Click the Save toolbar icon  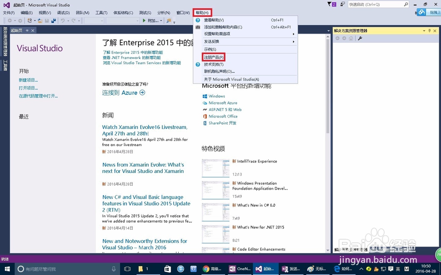pos(47,21)
